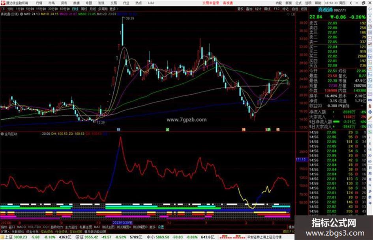Click the 叠加 toolbar button
The image size is (373, 240).
[x=249, y=9]
